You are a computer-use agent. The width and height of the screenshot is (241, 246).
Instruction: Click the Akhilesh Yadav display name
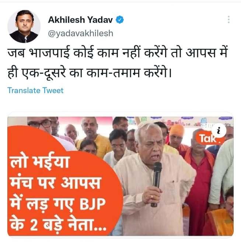pyautogui.click(x=80, y=20)
